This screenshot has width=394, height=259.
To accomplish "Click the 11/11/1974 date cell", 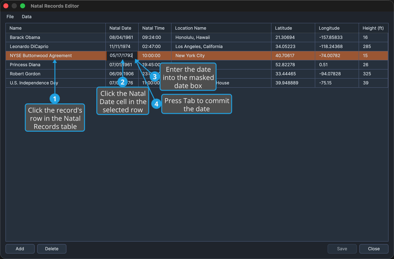I will click(x=122, y=46).
